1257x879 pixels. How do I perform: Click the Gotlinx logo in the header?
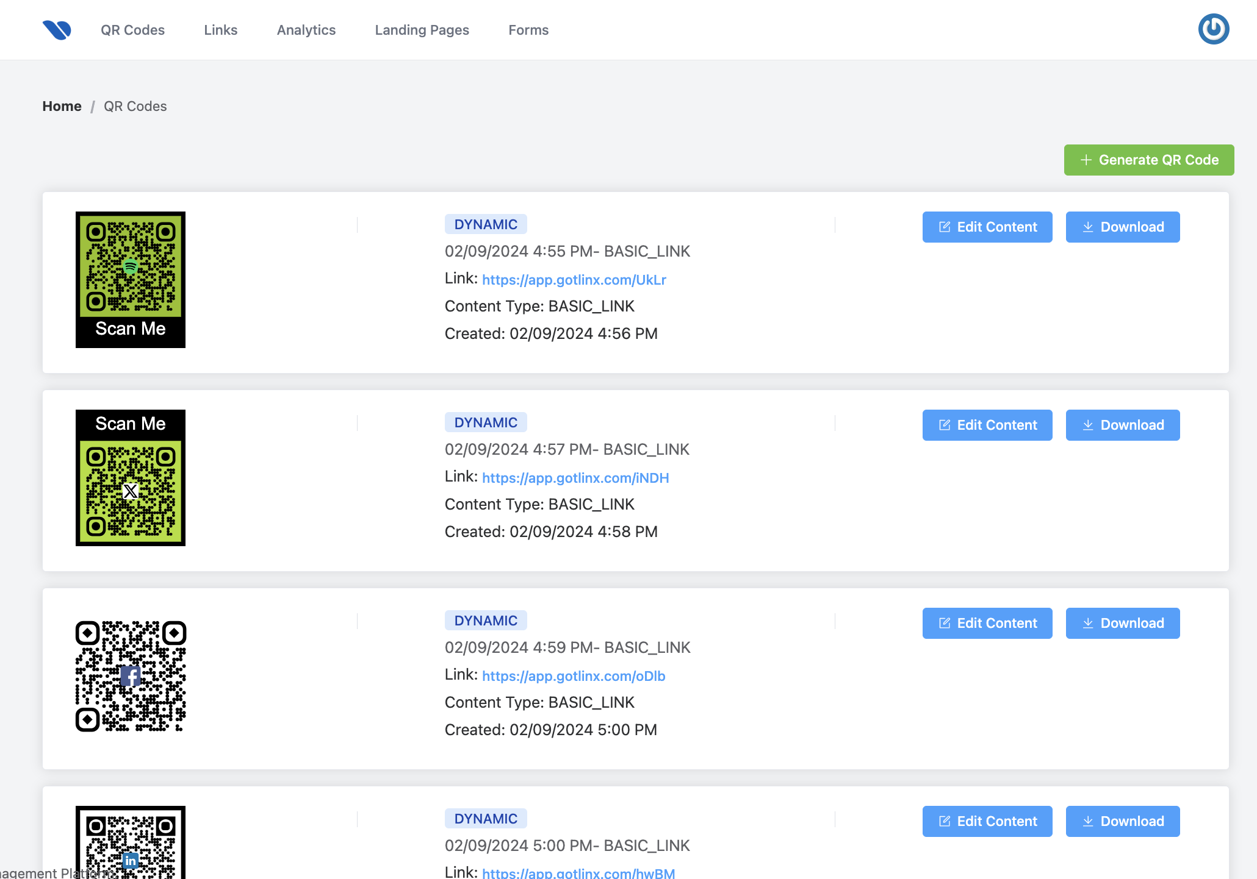(57, 30)
